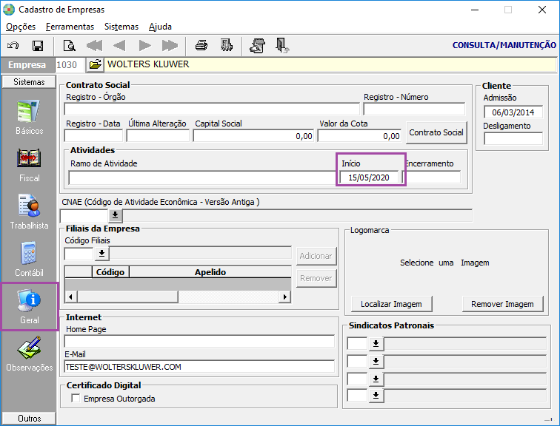This screenshot has height=426, width=560.
Task: Enable Empresa Outorgada checkbox
Action: [x=76, y=398]
